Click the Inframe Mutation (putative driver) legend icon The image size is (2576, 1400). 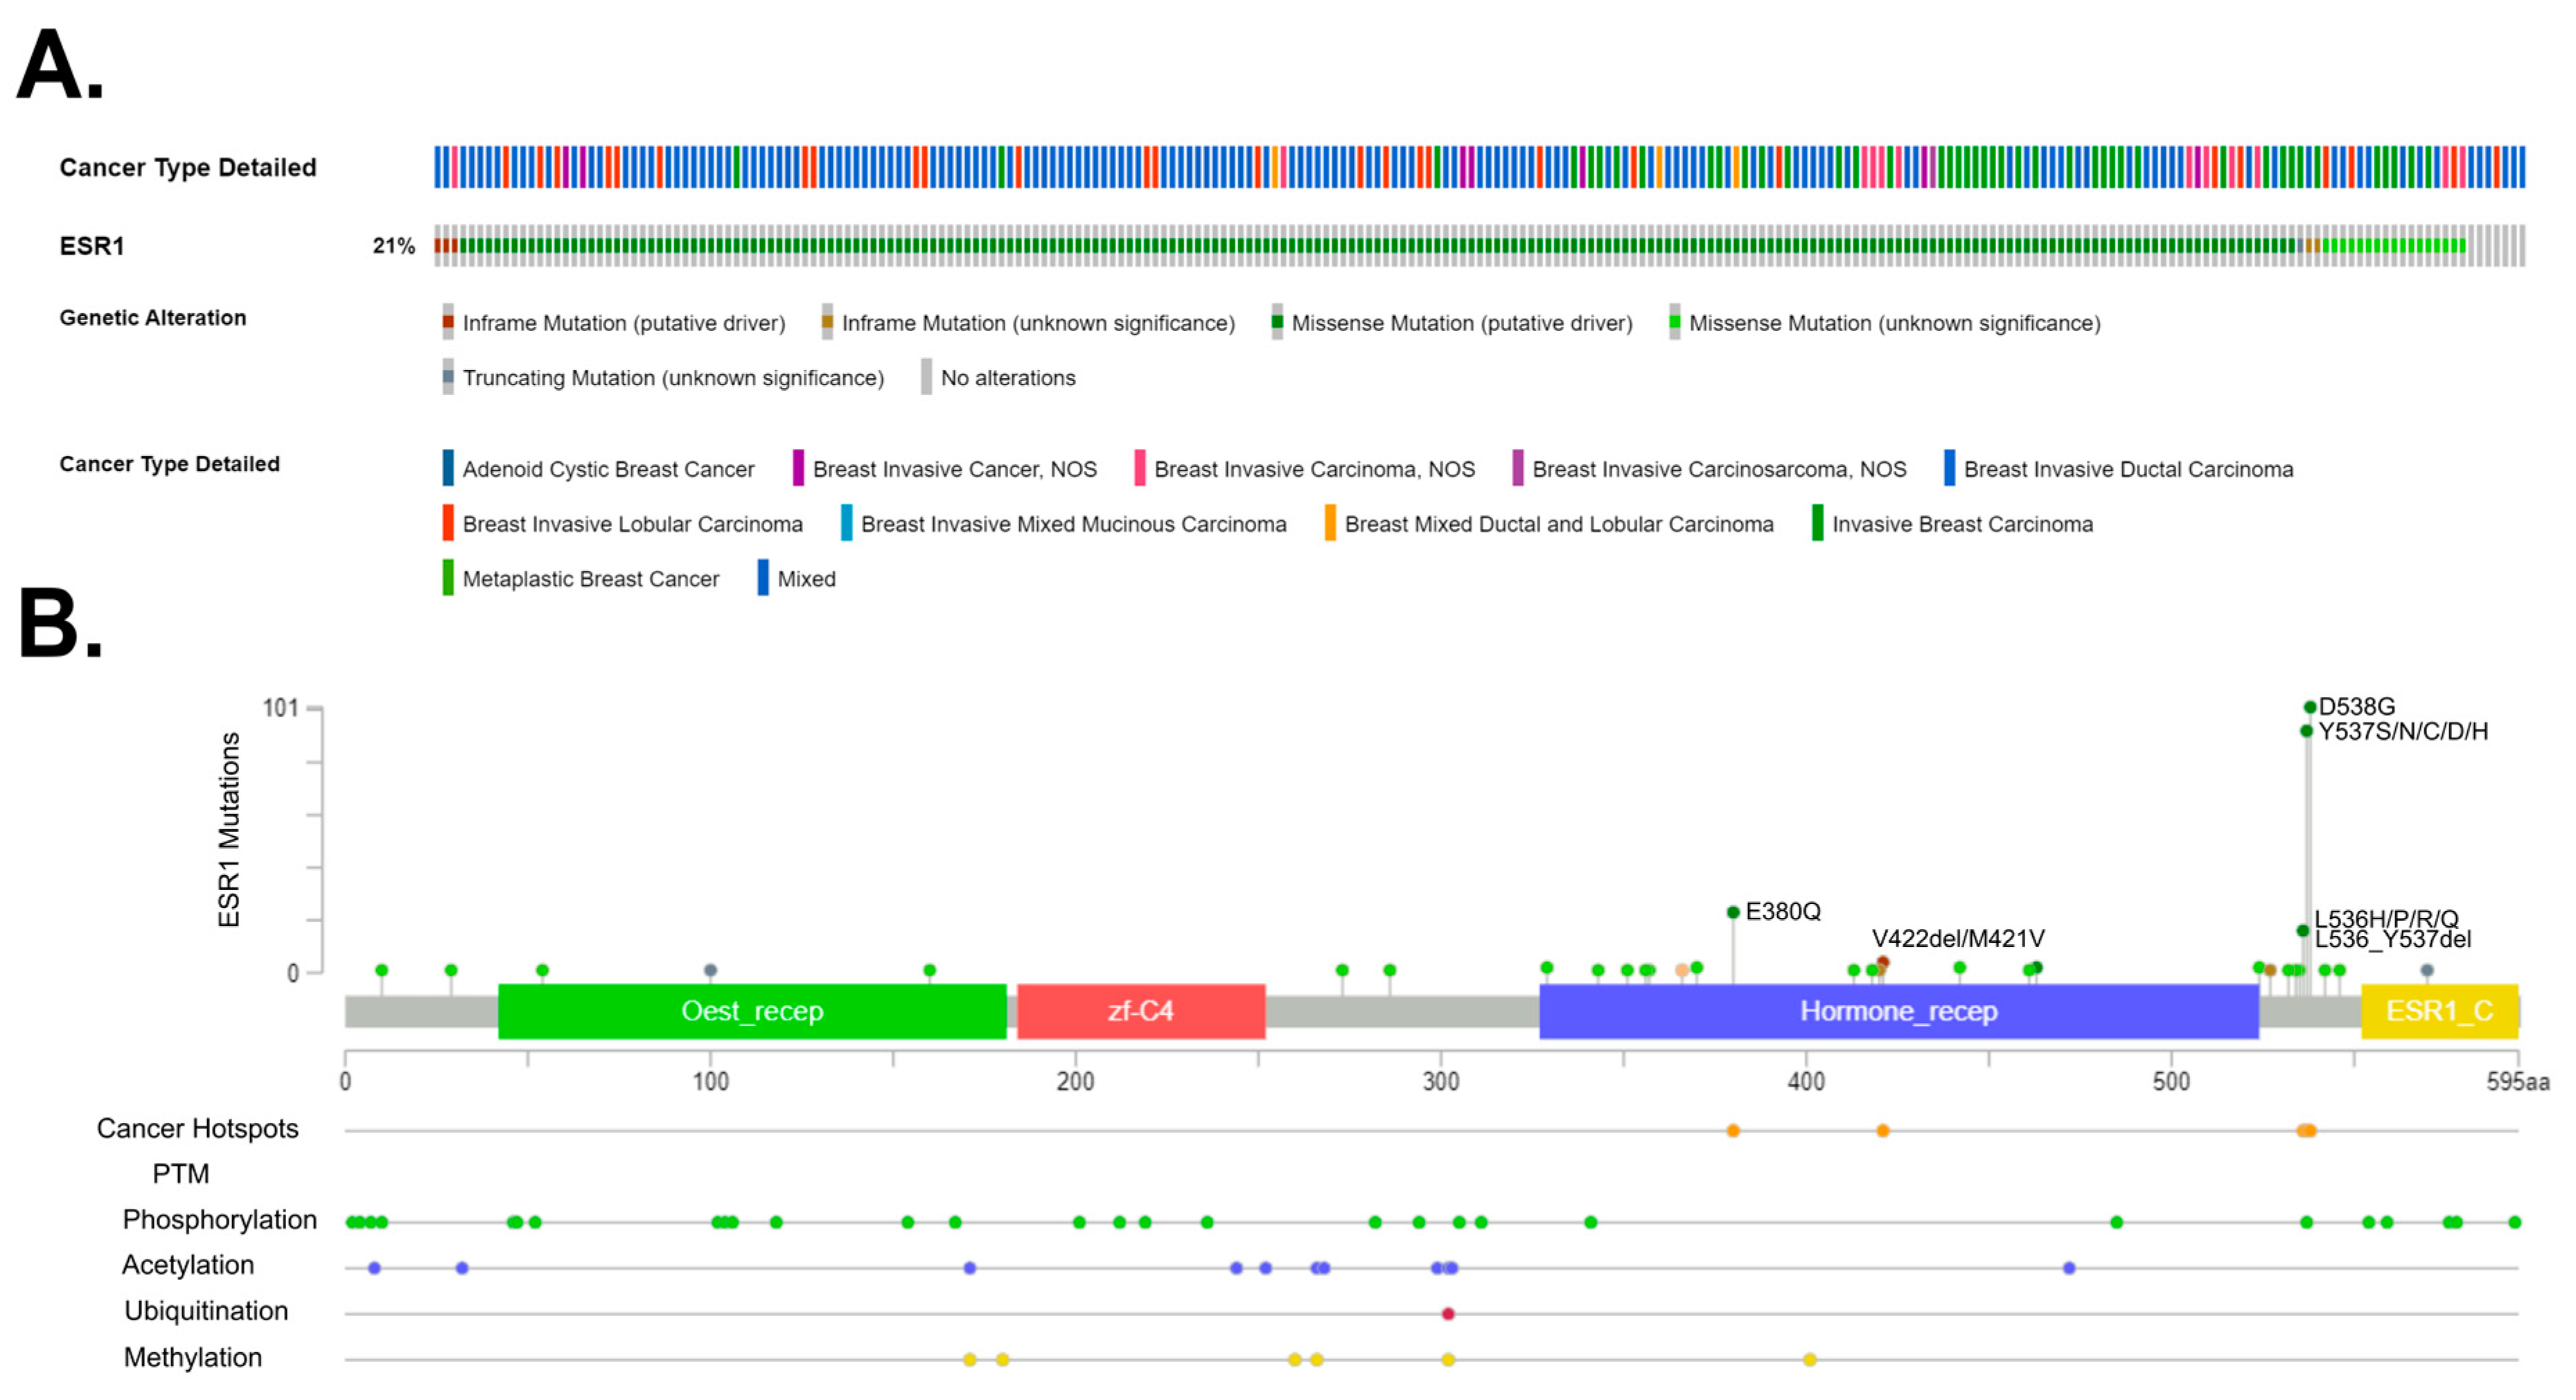[448, 322]
